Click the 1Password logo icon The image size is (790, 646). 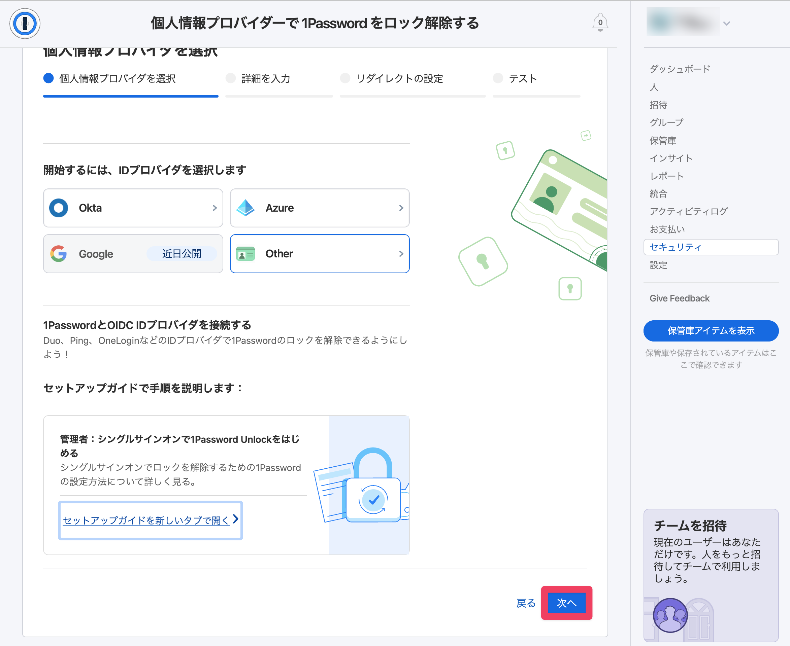[x=25, y=24]
